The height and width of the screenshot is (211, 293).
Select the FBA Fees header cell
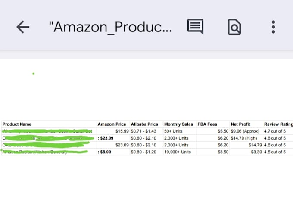coord(213,124)
